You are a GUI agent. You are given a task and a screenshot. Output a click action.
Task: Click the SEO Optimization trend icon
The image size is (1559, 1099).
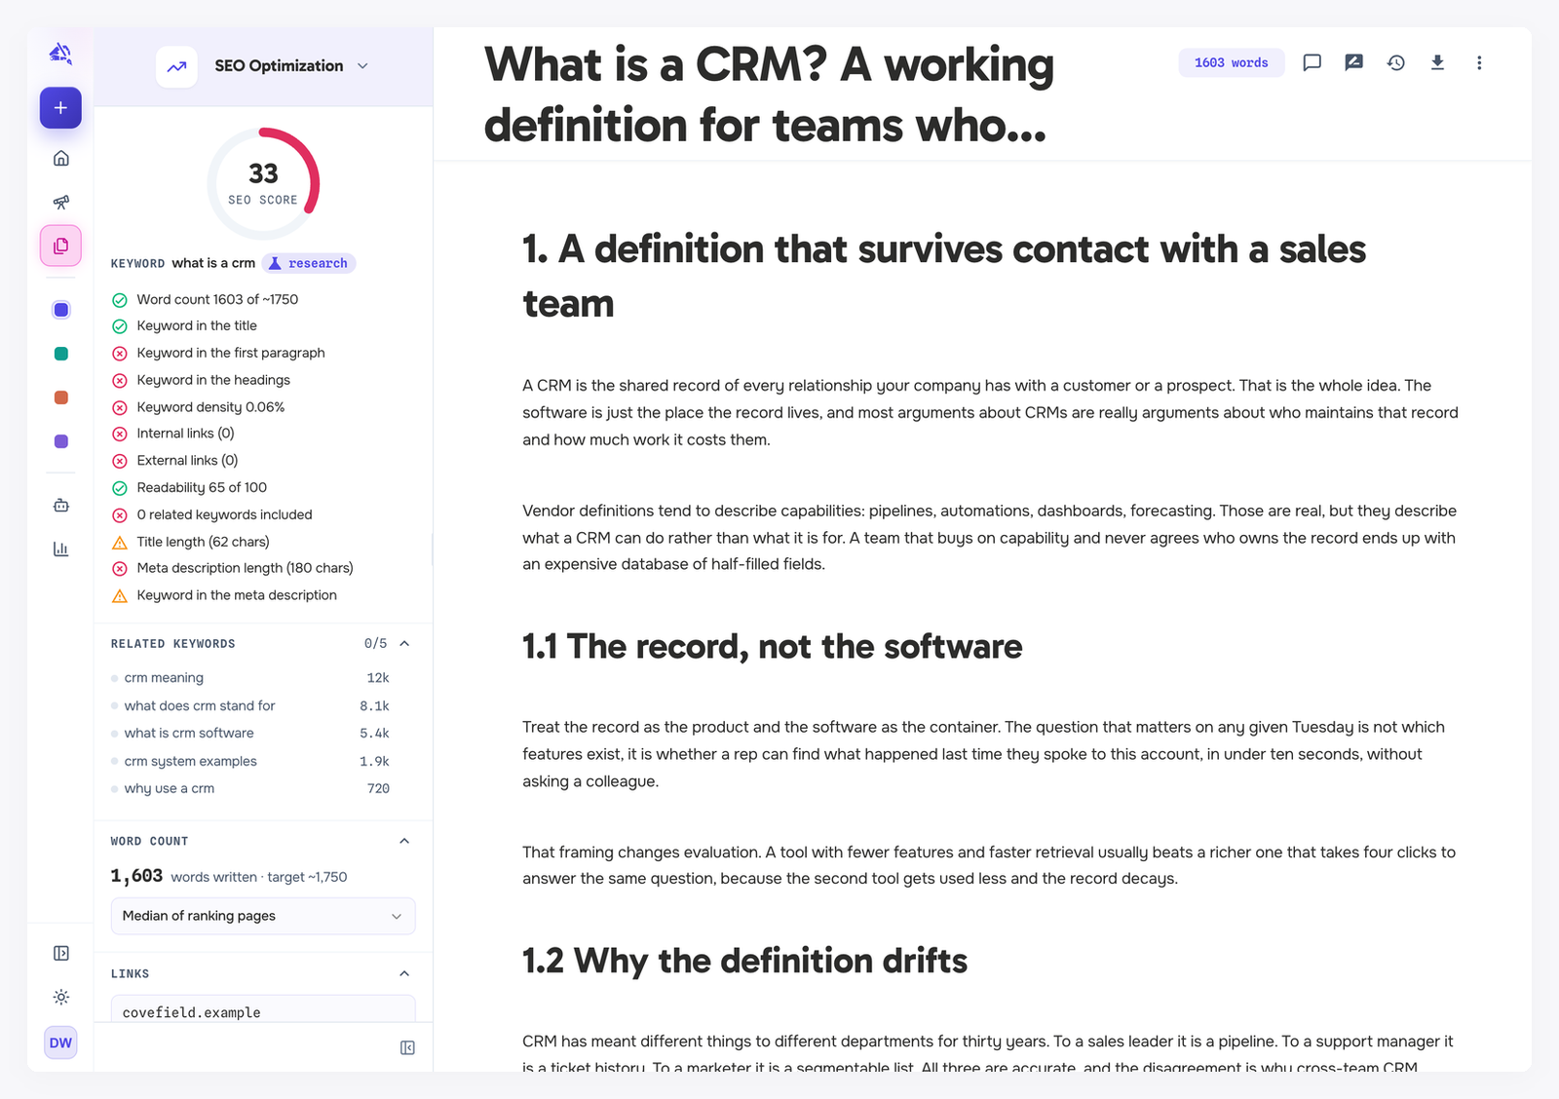pos(176,66)
